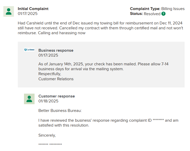The image size is (190, 151).
Task: Click the Respectfully closing line
Action: click(x=50, y=74)
